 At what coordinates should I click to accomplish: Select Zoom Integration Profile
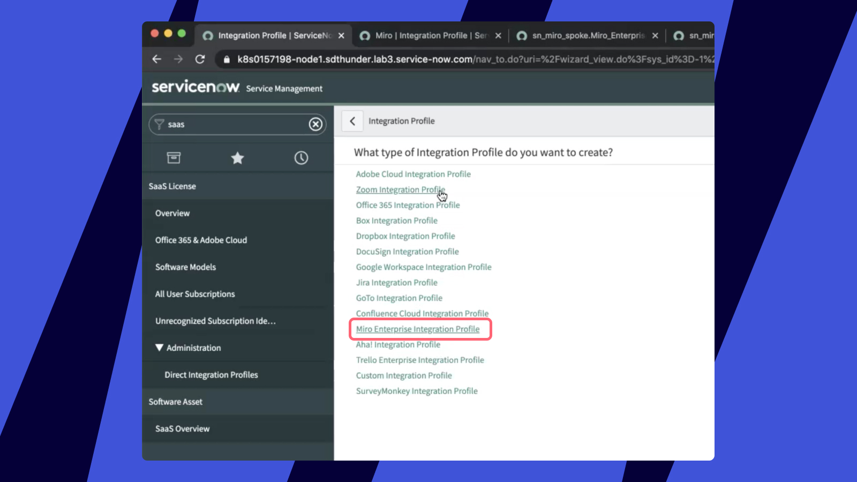[400, 190]
